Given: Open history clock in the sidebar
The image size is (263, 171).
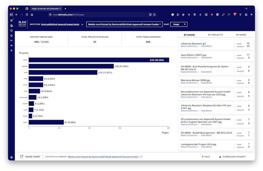Looking at the screenshot, I should [x=11, y=31].
